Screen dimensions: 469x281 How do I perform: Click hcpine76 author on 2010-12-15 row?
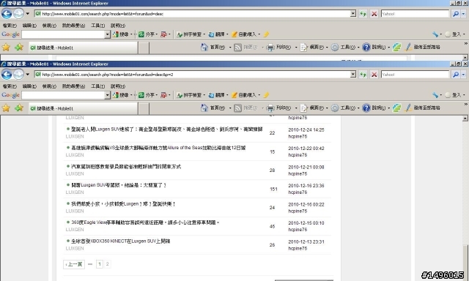pos(298,230)
